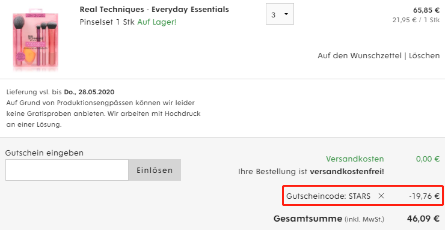Click the delivery date Do., 28.05.2020
The image size is (445, 230).
pyautogui.click(x=89, y=92)
